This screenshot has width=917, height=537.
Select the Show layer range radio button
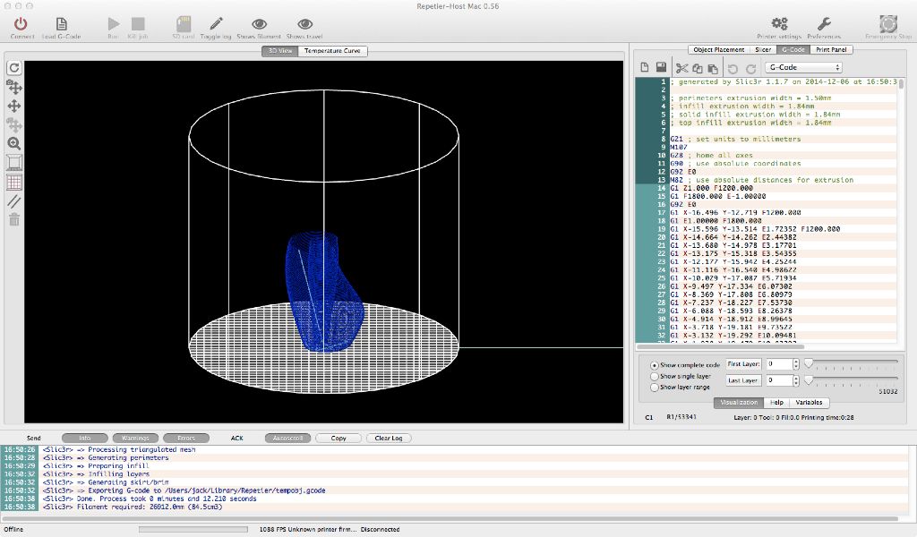click(655, 388)
